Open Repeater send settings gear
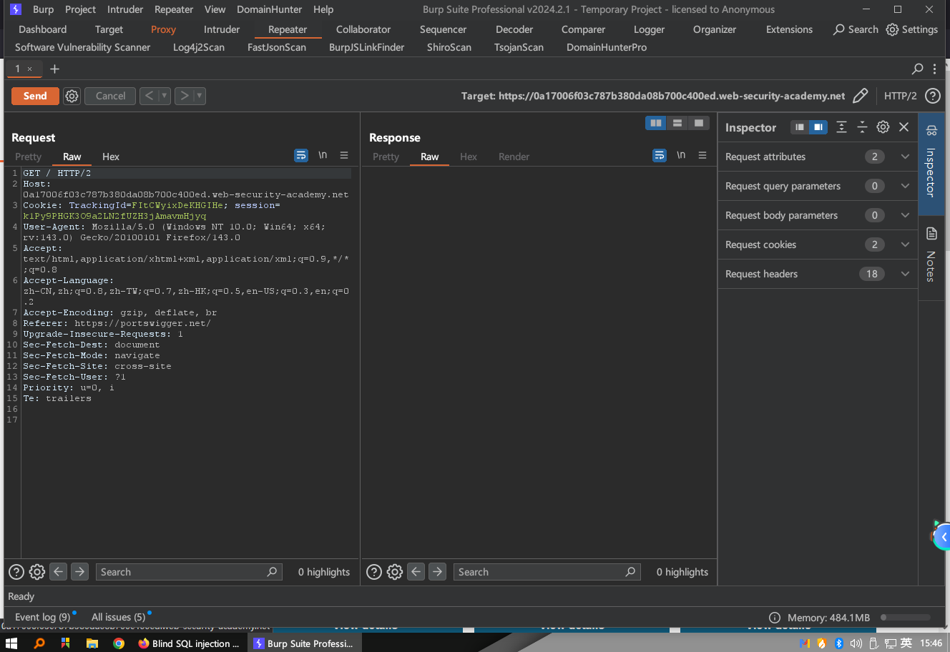The image size is (950, 652). coord(72,96)
